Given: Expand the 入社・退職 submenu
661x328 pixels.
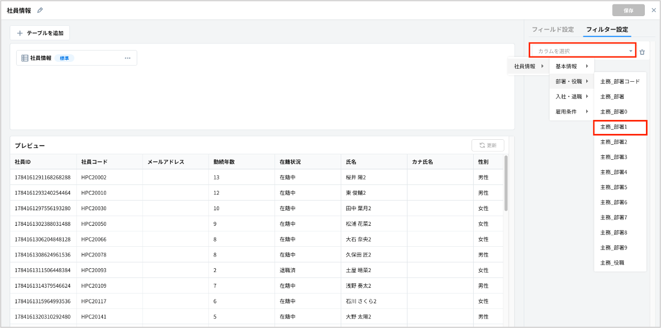Looking at the screenshot, I should tap(571, 96).
